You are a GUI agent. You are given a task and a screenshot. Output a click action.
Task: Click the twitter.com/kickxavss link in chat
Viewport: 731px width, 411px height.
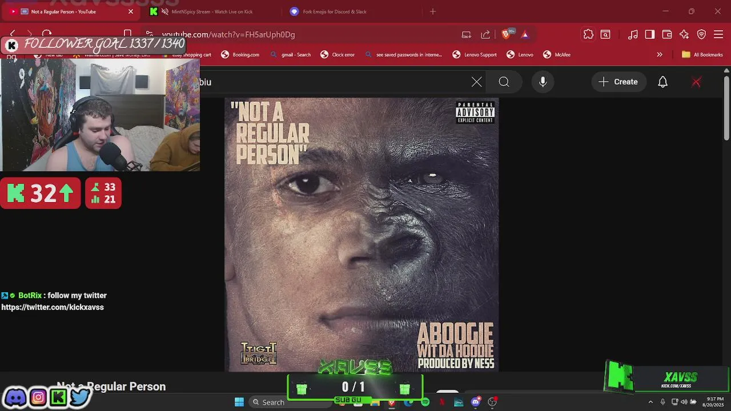tap(53, 307)
